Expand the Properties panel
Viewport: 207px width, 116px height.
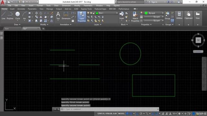pos(146,24)
